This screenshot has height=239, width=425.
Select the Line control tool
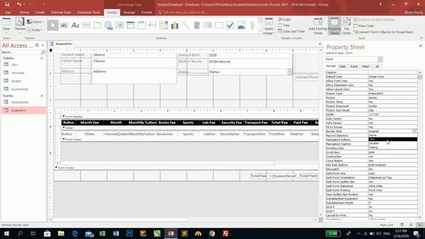(x=186, y=25)
